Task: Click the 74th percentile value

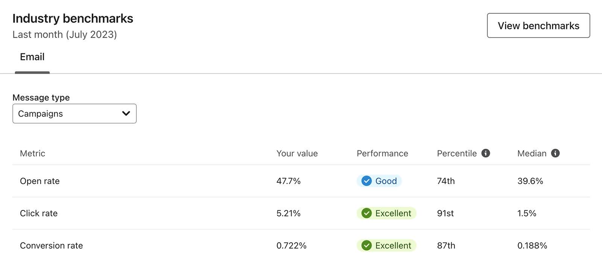Action: tap(445, 181)
